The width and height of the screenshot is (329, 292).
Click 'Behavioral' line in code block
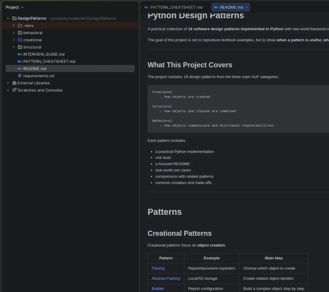(162, 120)
